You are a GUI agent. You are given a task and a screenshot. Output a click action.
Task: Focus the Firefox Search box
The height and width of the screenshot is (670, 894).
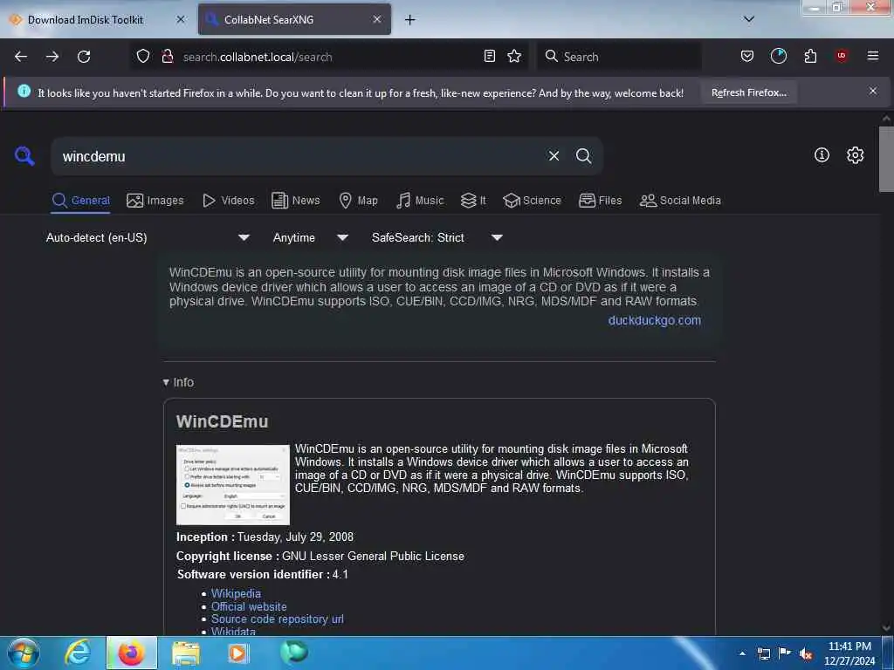(619, 57)
